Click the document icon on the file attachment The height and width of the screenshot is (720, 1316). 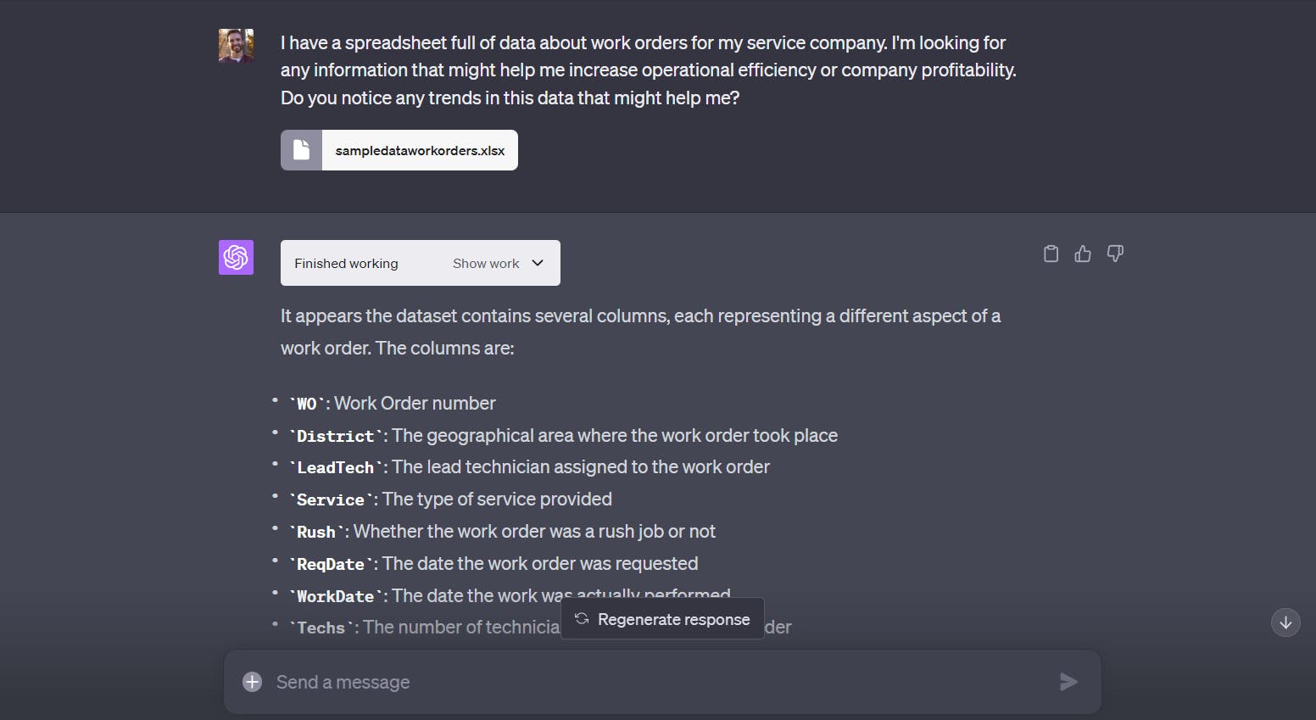point(301,149)
